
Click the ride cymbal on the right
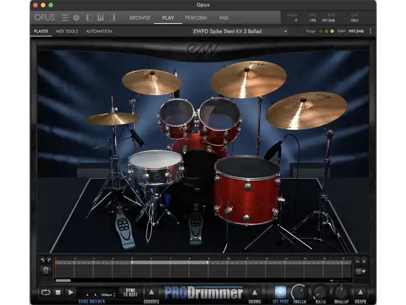click(x=306, y=110)
